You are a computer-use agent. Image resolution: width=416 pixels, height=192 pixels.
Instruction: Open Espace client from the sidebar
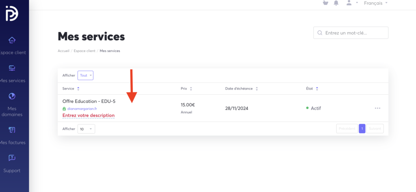pyautogui.click(x=12, y=45)
